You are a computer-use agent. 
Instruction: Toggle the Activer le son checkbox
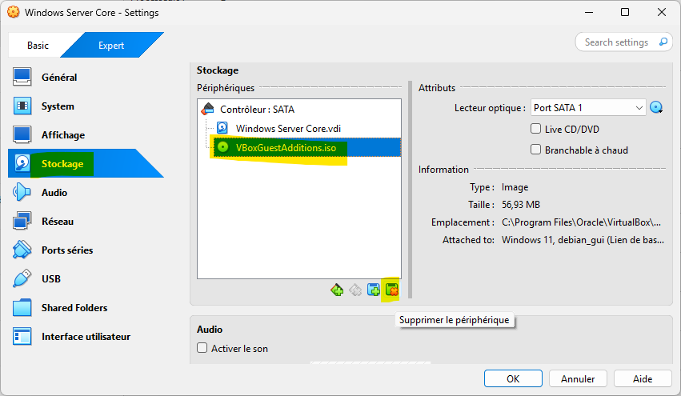pyautogui.click(x=202, y=348)
